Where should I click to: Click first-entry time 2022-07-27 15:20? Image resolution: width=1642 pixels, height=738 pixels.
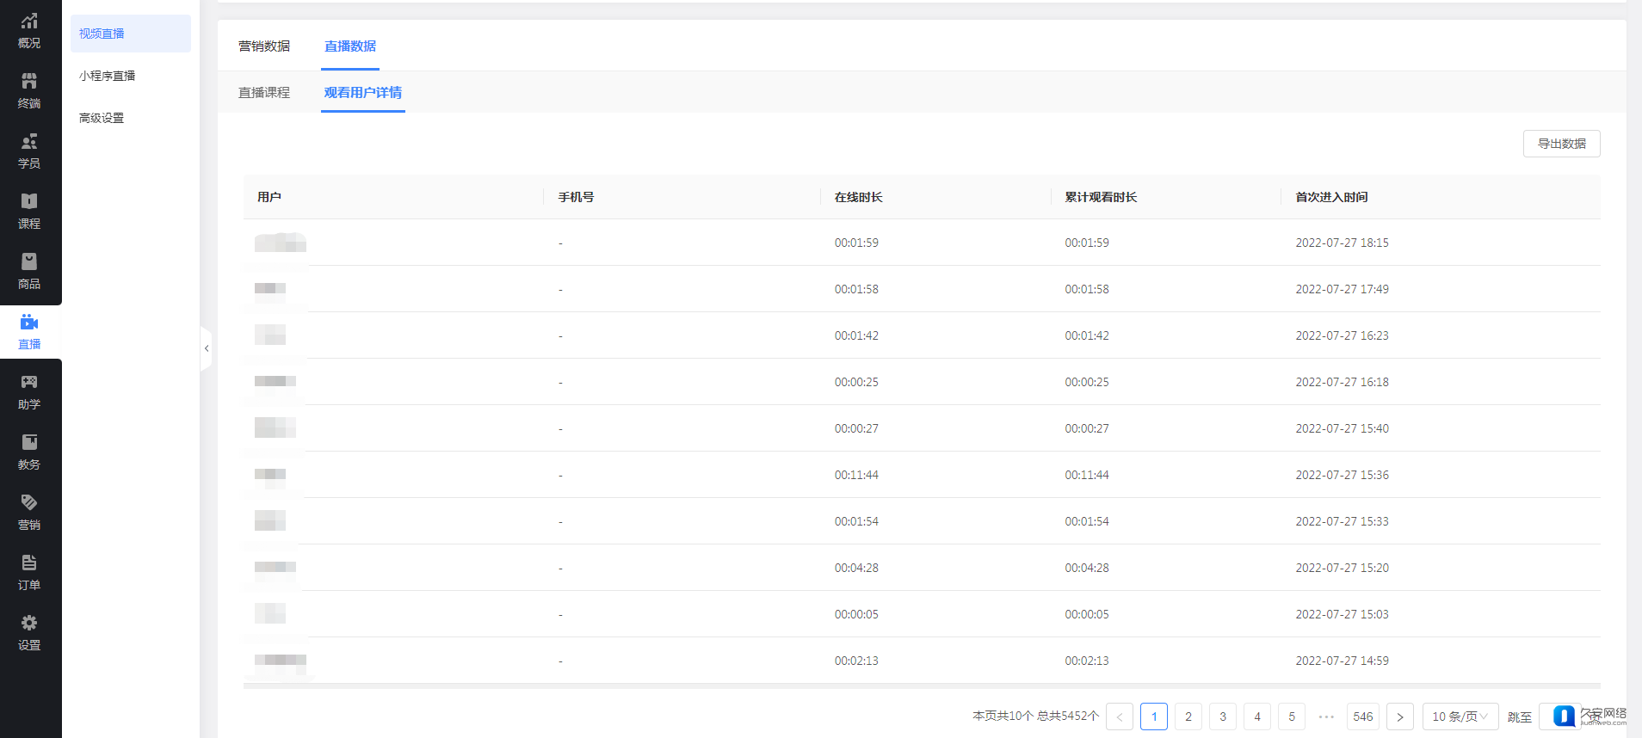point(1342,568)
